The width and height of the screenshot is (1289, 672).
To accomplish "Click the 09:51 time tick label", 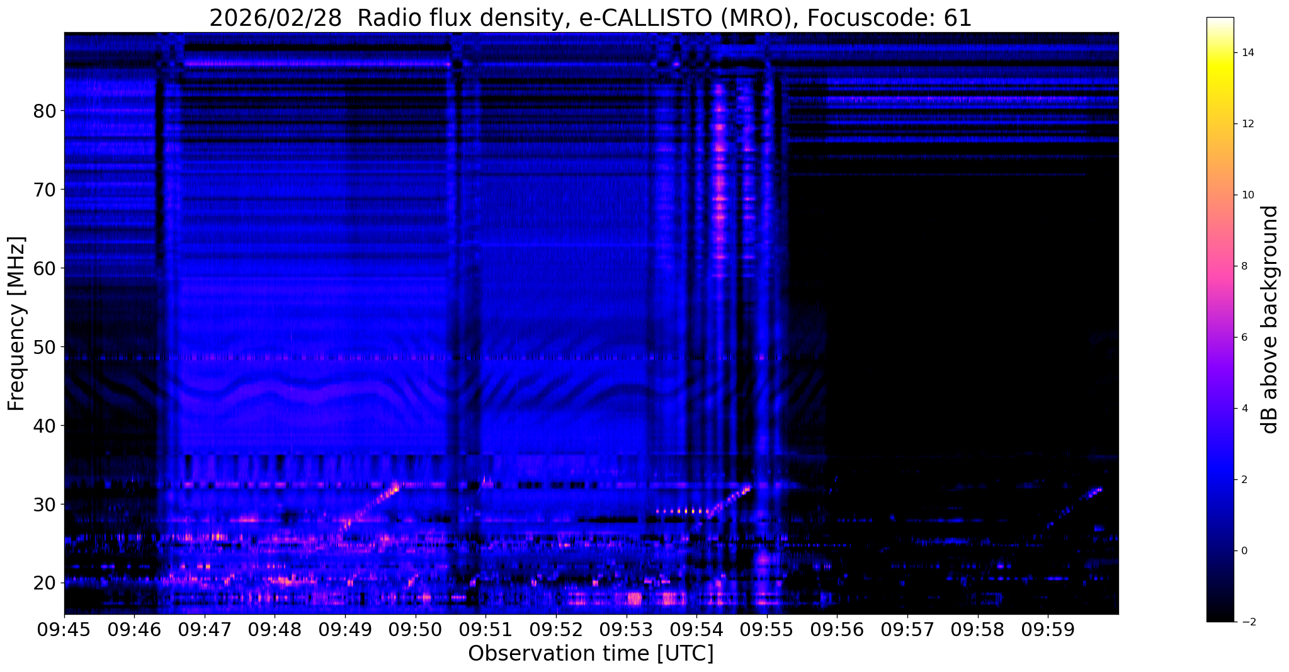I will pos(486,630).
